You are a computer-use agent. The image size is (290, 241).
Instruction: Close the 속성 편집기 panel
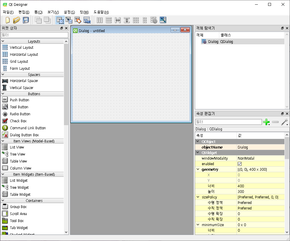(x=287, y=114)
